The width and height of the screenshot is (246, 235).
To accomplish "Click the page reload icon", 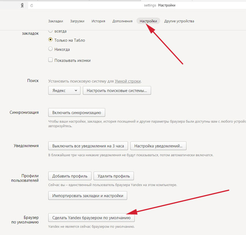I will pos(31,6).
